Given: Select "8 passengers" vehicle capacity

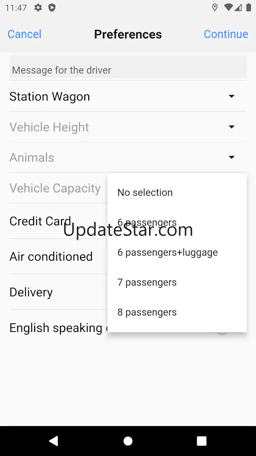Looking at the screenshot, I should click(147, 312).
